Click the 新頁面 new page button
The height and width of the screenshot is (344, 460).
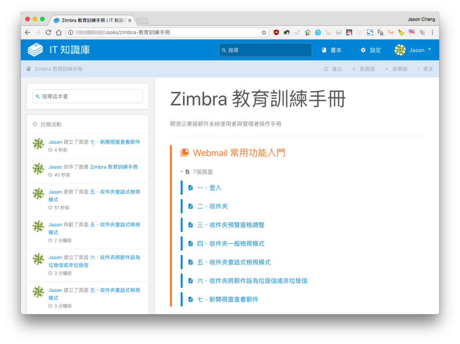pyautogui.click(x=363, y=69)
